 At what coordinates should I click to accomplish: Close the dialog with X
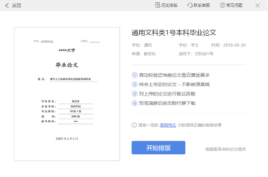[257, 5]
